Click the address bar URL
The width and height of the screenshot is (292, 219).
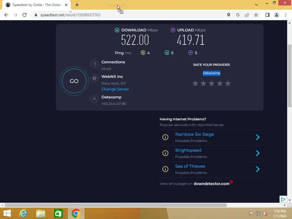coord(70,15)
